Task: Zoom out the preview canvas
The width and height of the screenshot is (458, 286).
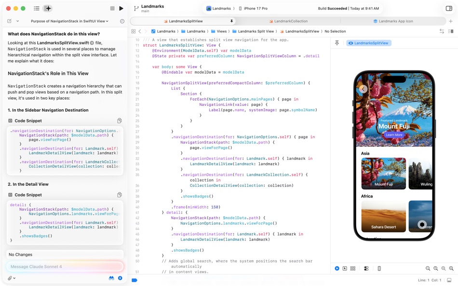Action: point(428,269)
